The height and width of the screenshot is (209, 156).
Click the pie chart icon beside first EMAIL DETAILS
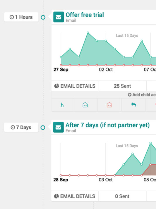click(56, 86)
